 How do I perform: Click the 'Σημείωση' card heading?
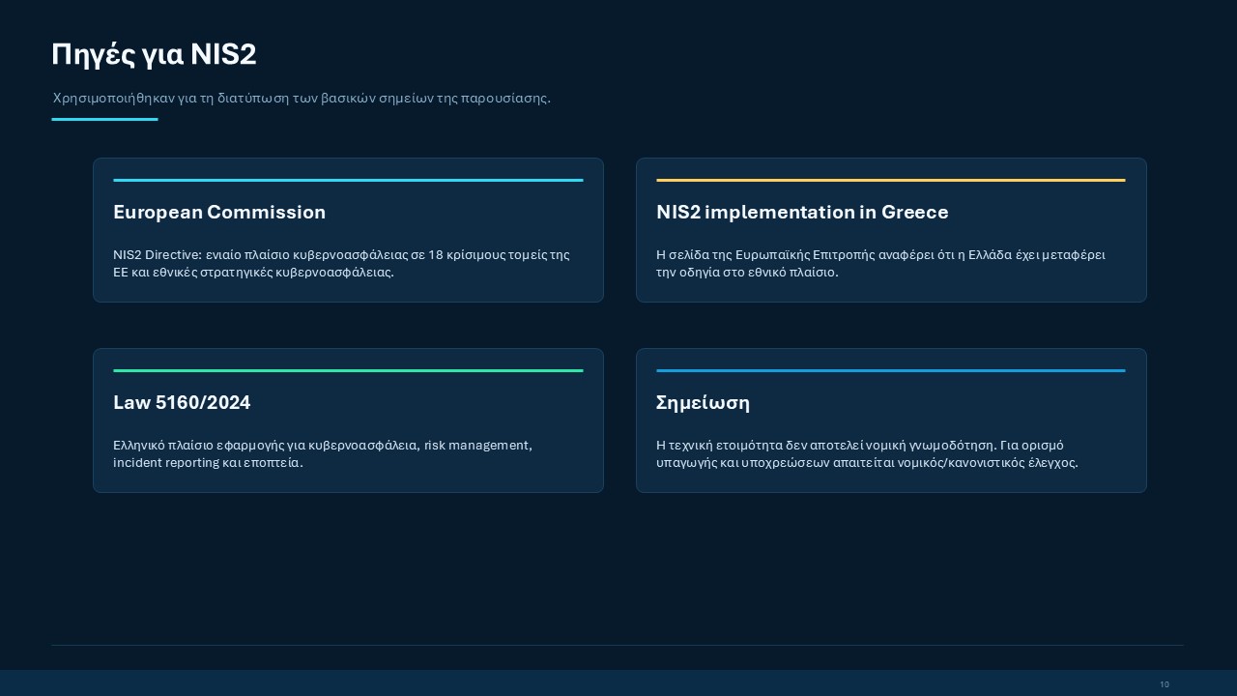click(703, 402)
